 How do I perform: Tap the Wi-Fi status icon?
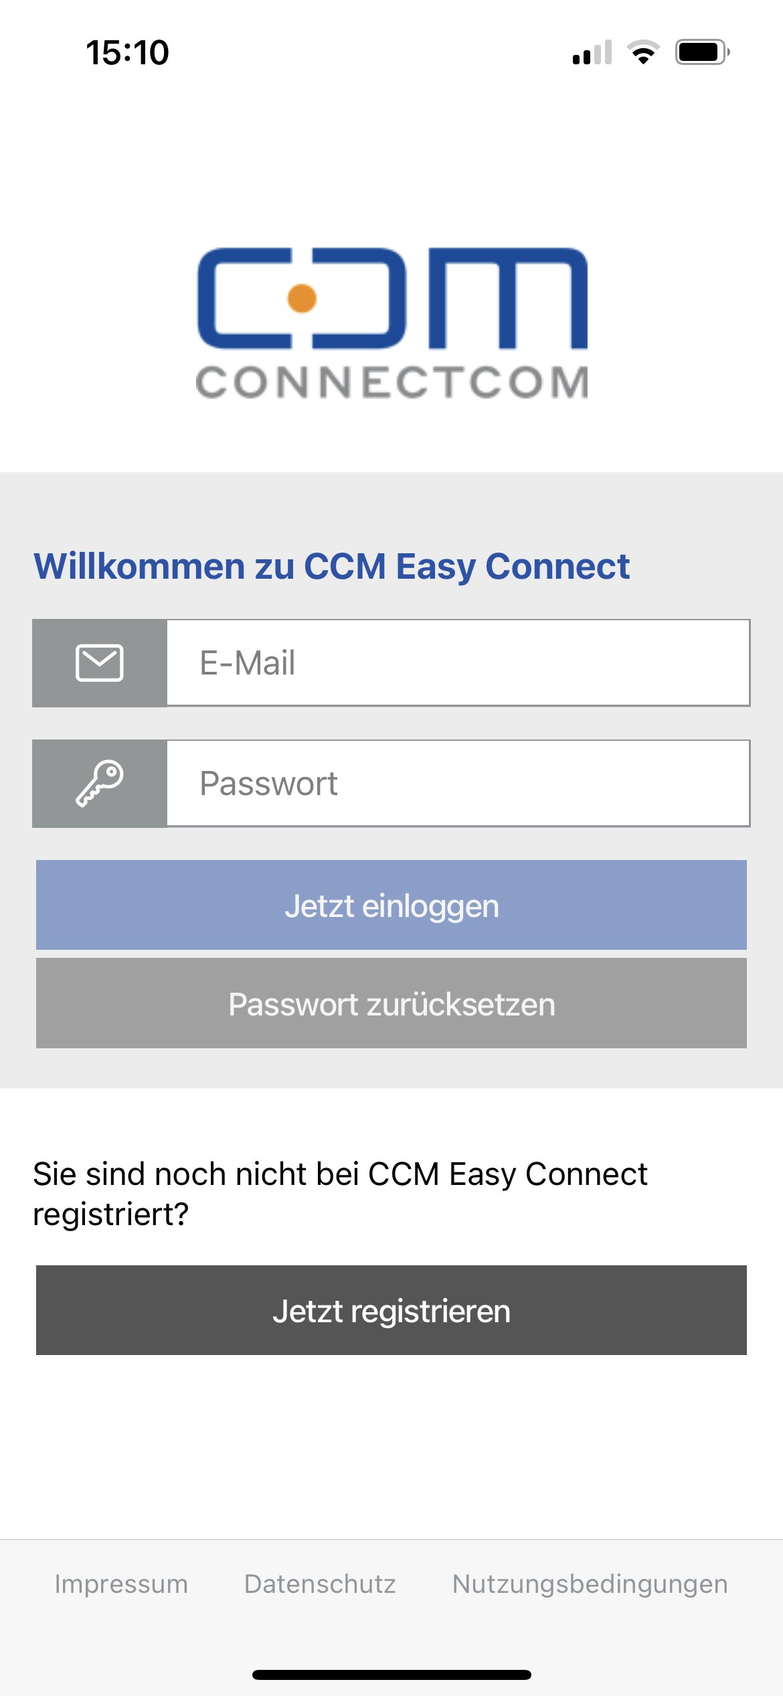tap(643, 52)
